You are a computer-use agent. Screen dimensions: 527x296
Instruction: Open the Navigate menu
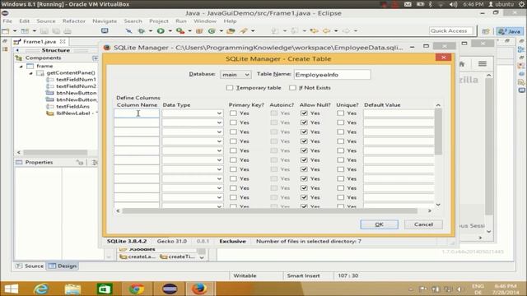105,21
